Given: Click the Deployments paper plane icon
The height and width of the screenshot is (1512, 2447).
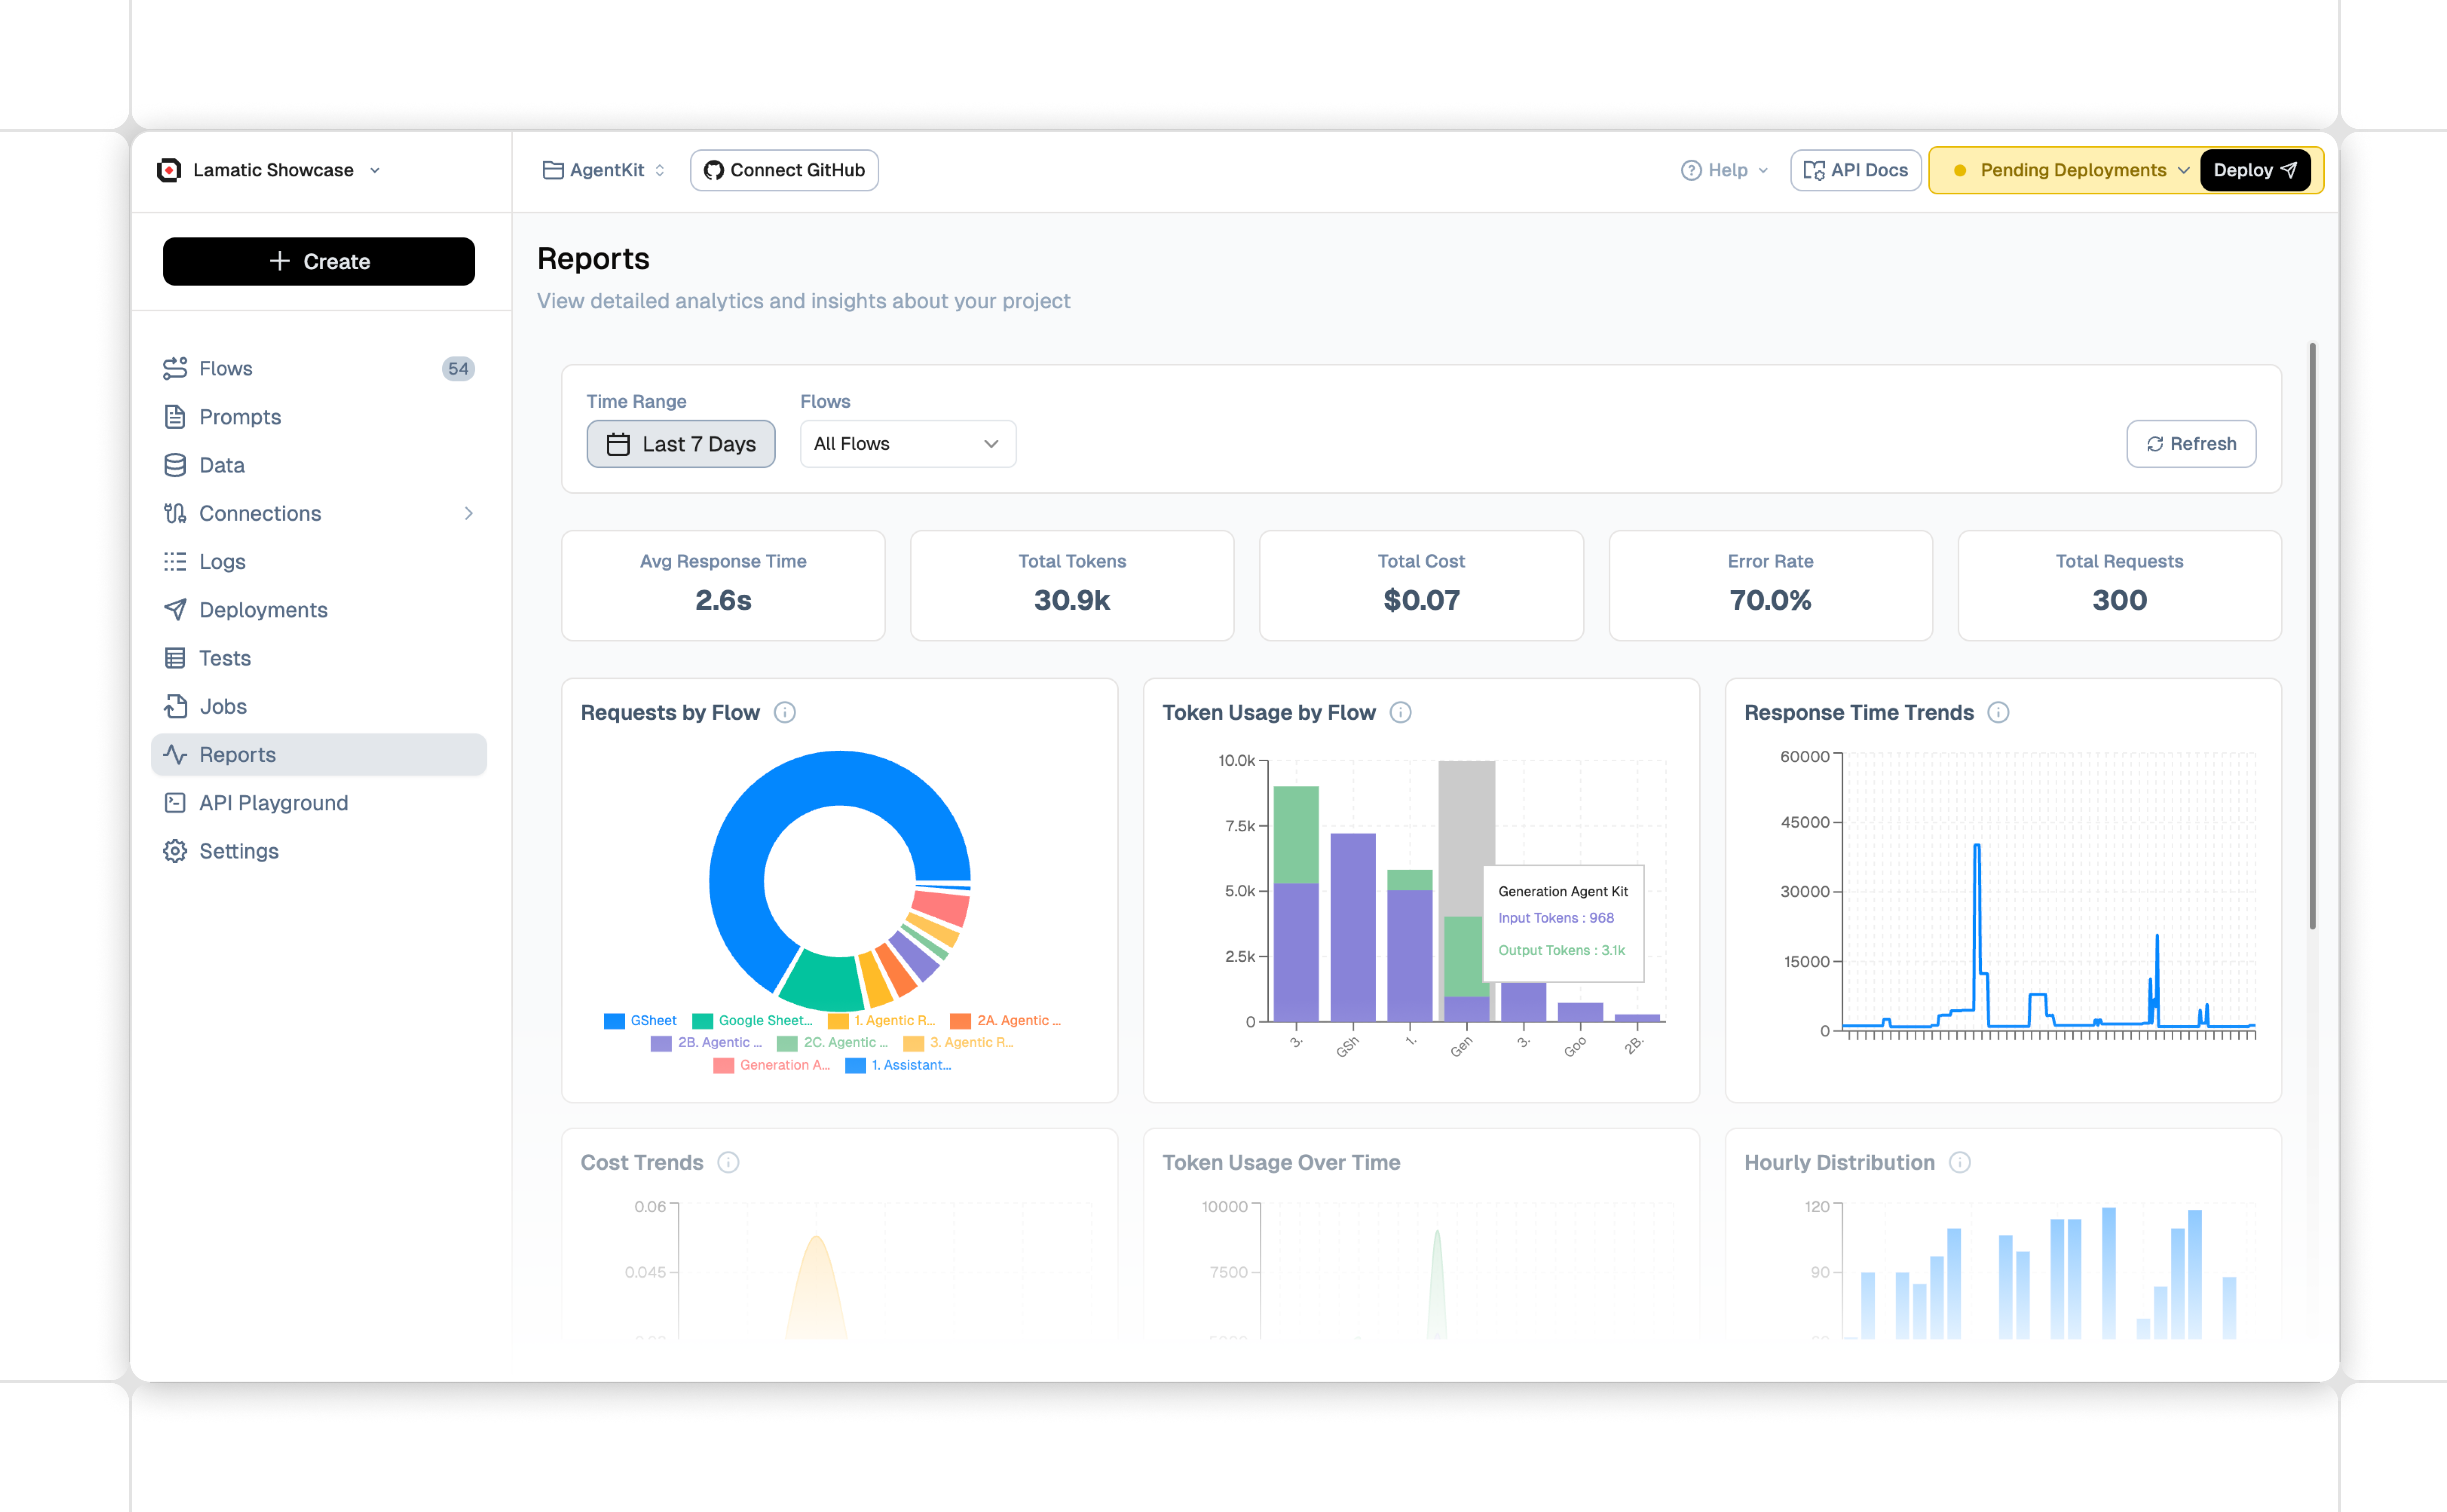Looking at the screenshot, I should [175, 609].
